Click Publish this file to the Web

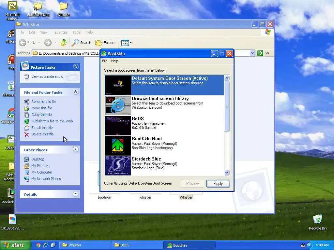tap(52, 121)
